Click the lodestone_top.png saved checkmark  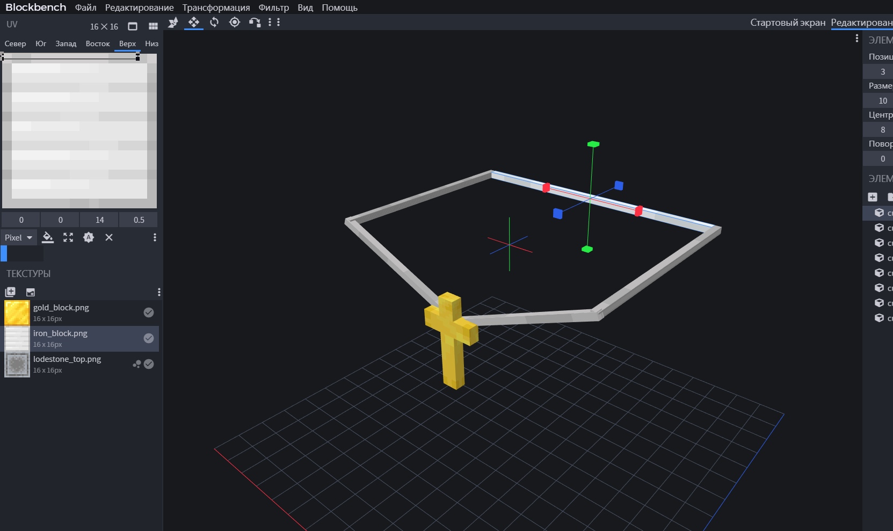click(x=149, y=364)
